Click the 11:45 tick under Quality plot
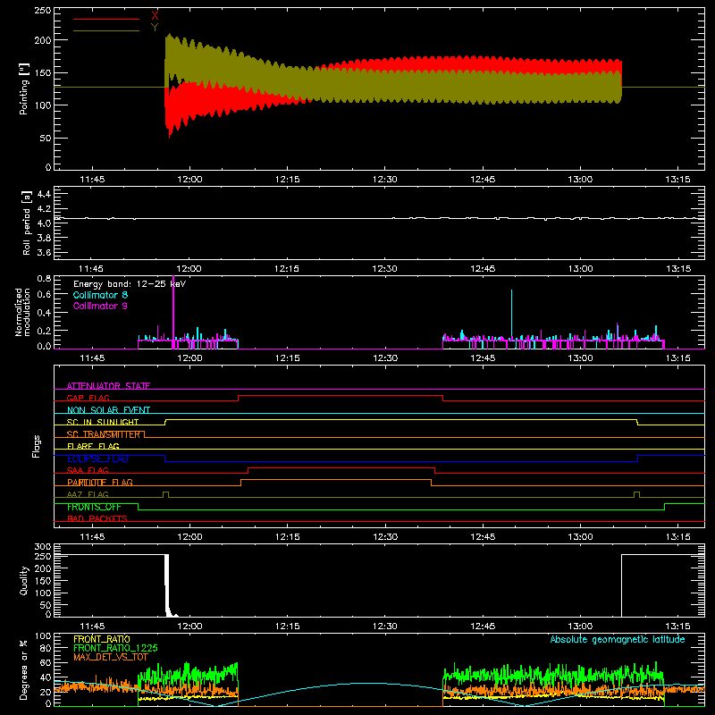715x715 pixels. tap(92, 627)
